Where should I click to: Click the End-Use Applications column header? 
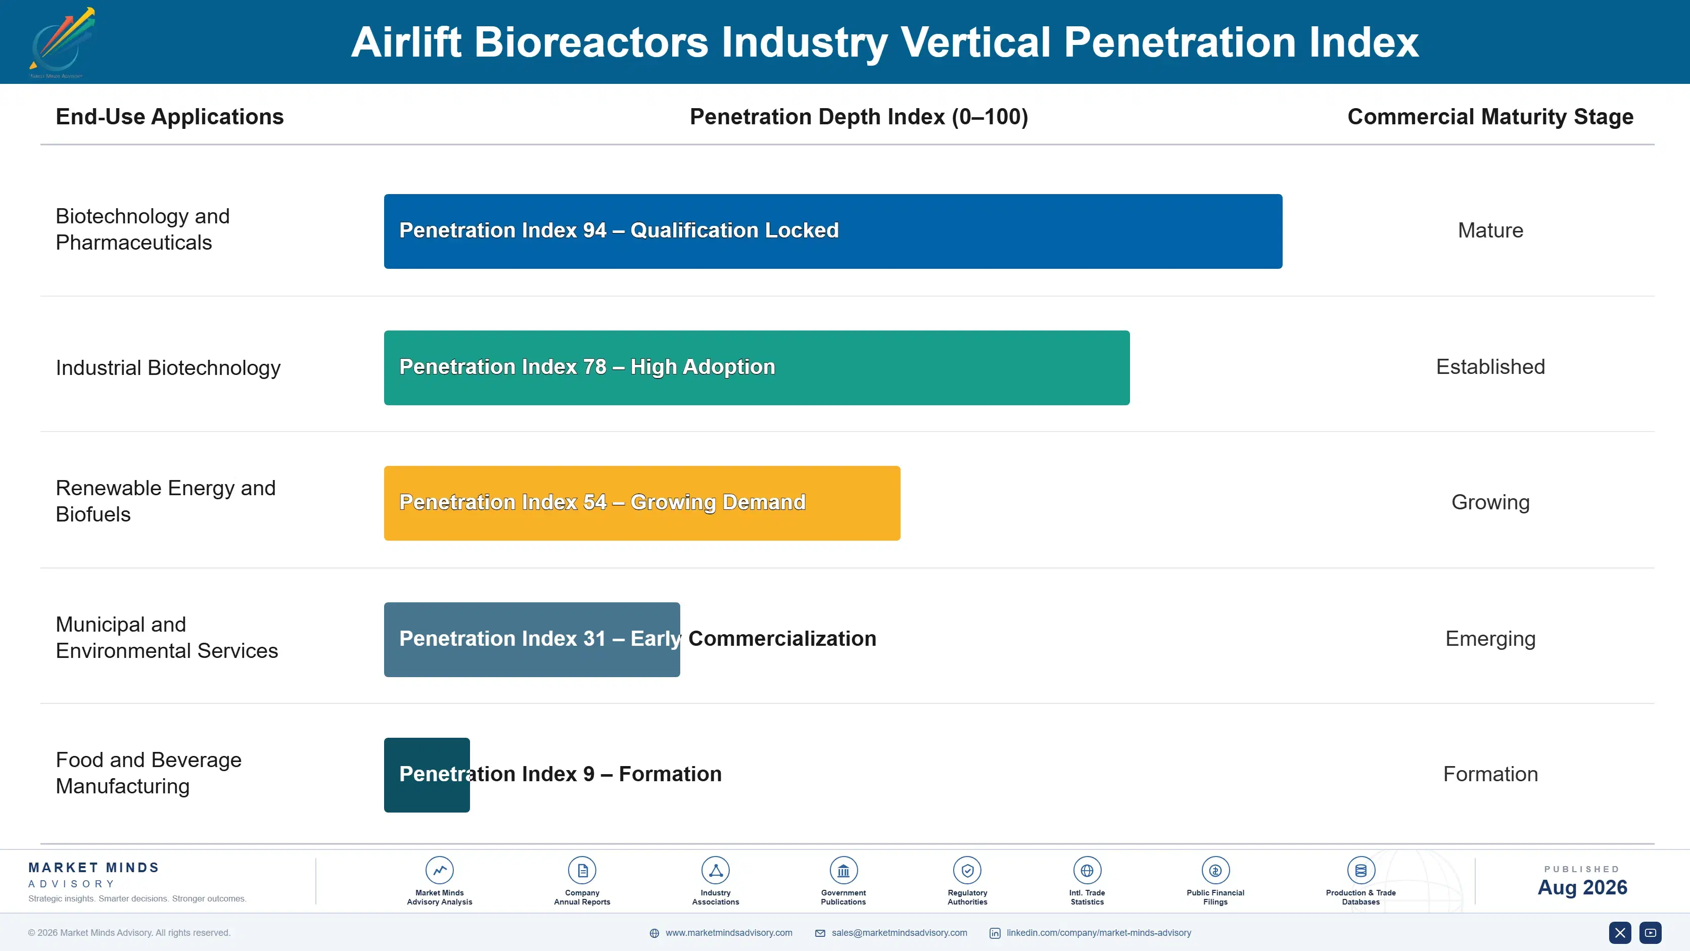(x=170, y=117)
